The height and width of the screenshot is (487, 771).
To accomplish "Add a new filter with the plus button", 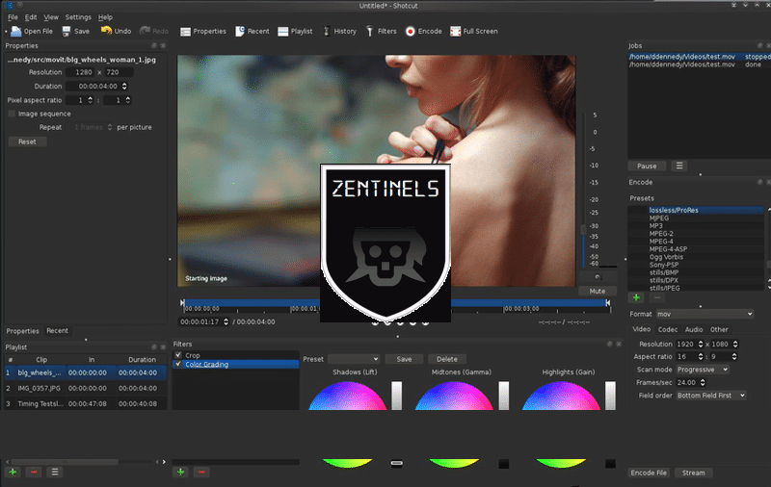I will [x=180, y=472].
